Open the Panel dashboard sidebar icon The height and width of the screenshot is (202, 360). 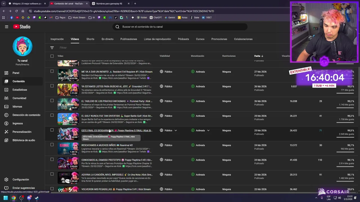coord(6,73)
